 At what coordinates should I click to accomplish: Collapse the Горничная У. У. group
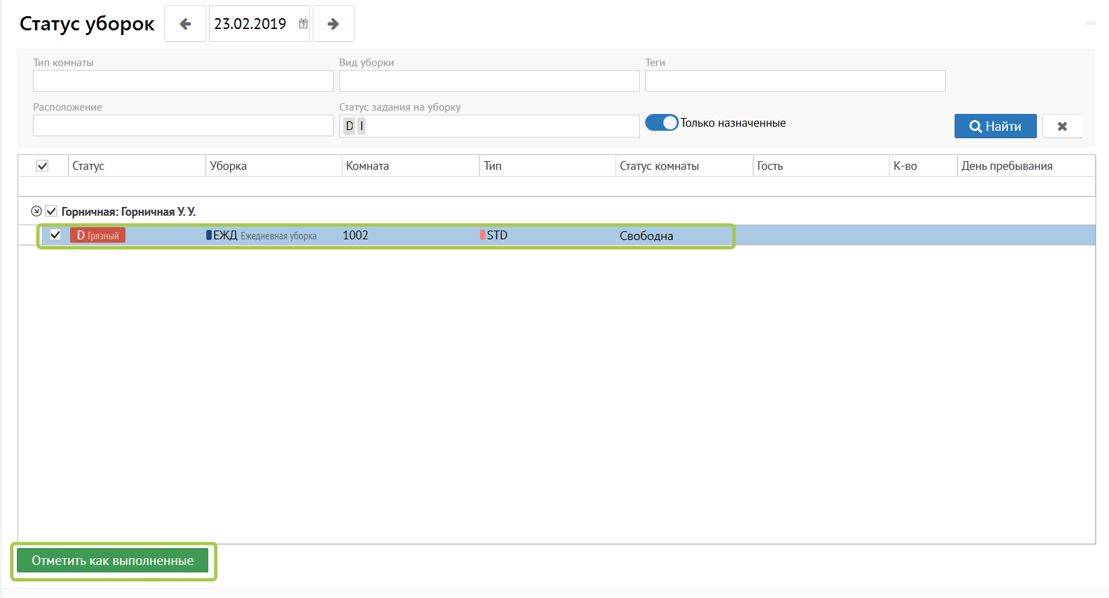(36, 211)
